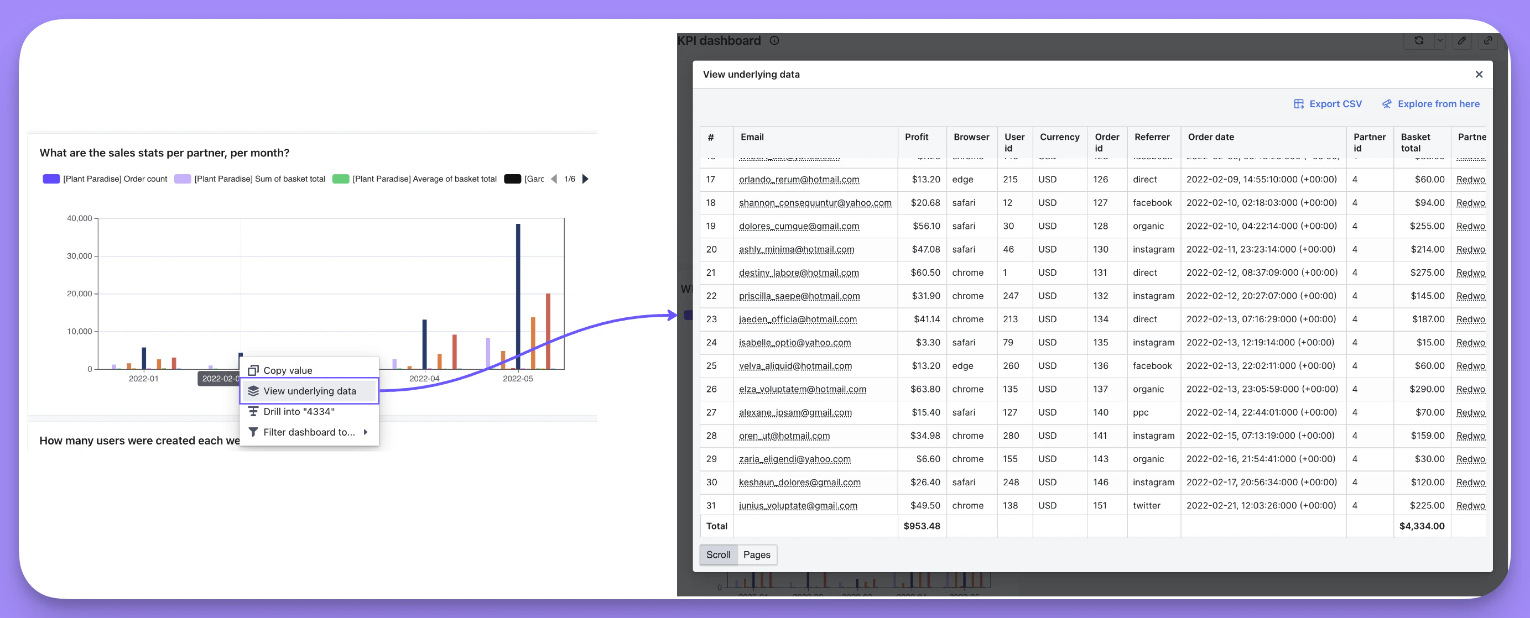The width and height of the screenshot is (1530, 618).
Task: Choose Drill into "4334" option
Action: [x=299, y=411]
